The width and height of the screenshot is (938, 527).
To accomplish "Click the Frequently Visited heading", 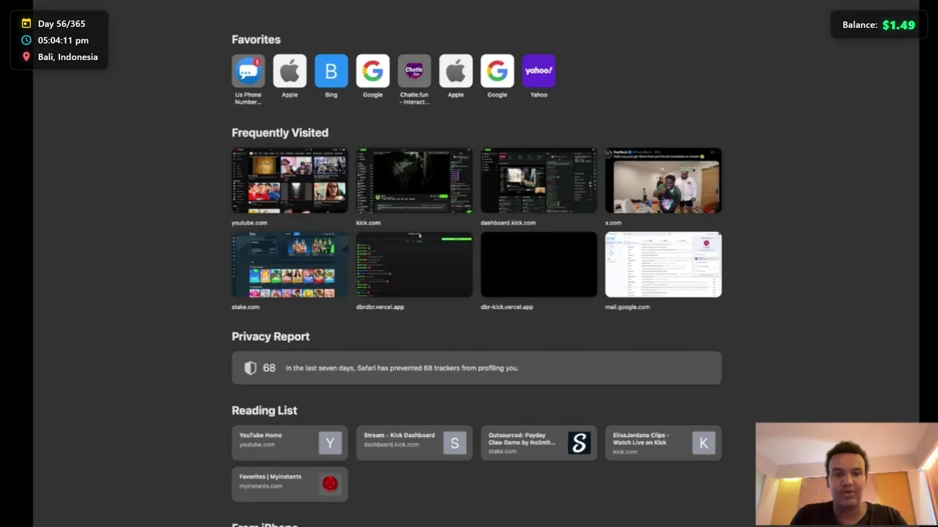I will (280, 132).
